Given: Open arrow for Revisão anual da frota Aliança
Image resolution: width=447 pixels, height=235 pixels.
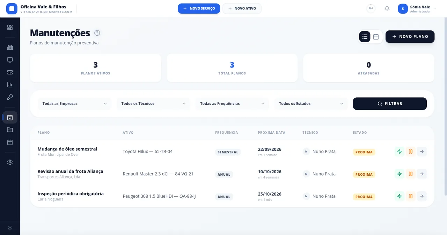Looking at the screenshot, I should coord(422,174).
